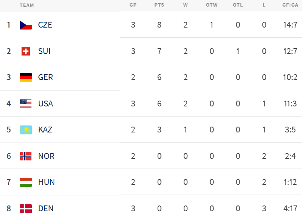
Task: Click the GF:GA column header
Action: (290, 5)
